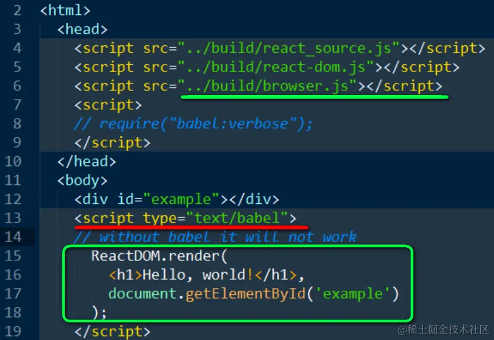494x340 pixels.
Task: Click line number 4 in the gutter
Action: click(x=17, y=48)
